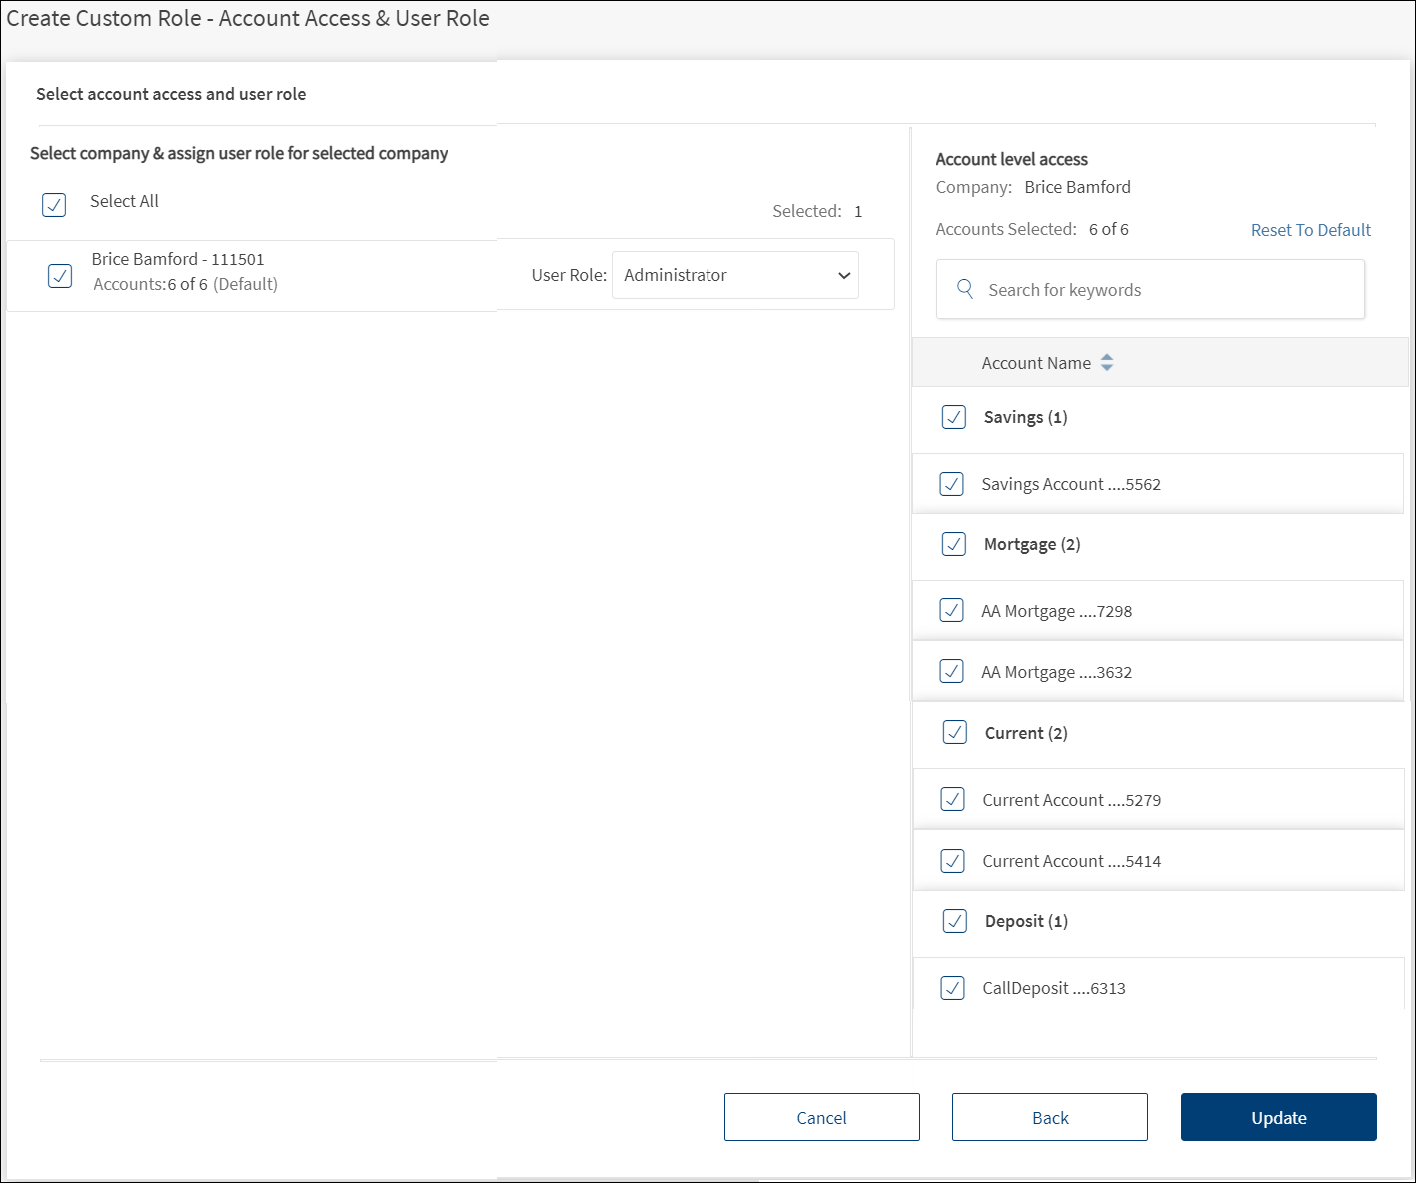
Task: Toggle the Mortgage (2) group checkbox
Action: 954,544
